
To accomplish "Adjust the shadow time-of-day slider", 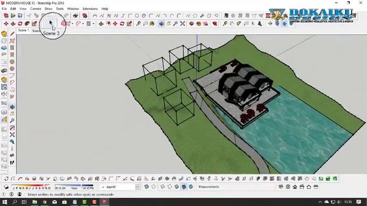I will coord(74,187).
